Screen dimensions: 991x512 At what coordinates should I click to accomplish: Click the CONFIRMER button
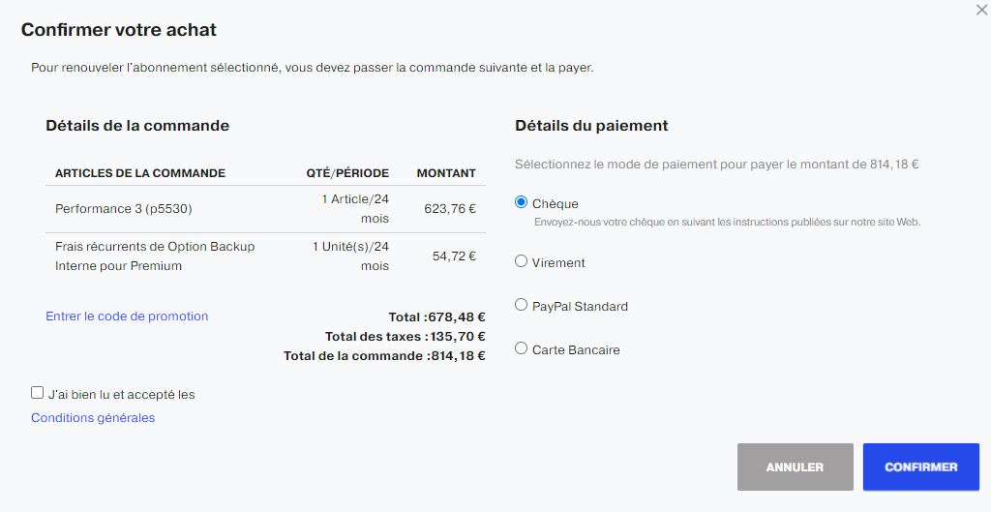pyautogui.click(x=921, y=467)
